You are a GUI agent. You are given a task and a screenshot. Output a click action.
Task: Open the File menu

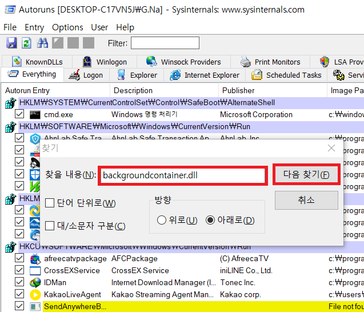pyautogui.click(x=10, y=27)
